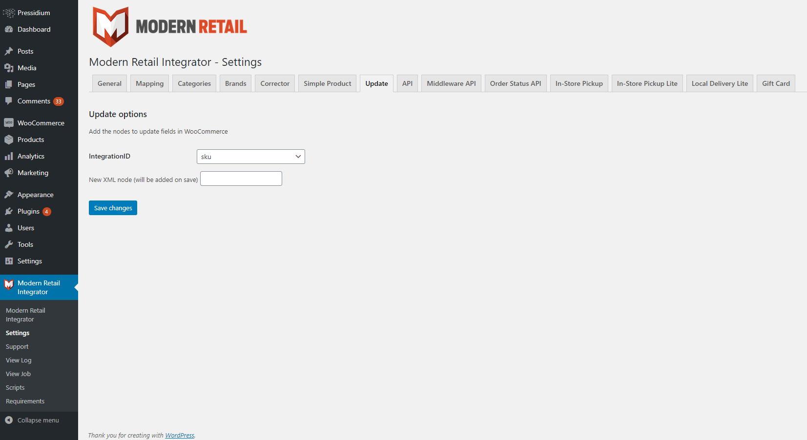This screenshot has width=807, height=440.
Task: Switch to In-Store Pickup Lite tab
Action: click(x=647, y=83)
